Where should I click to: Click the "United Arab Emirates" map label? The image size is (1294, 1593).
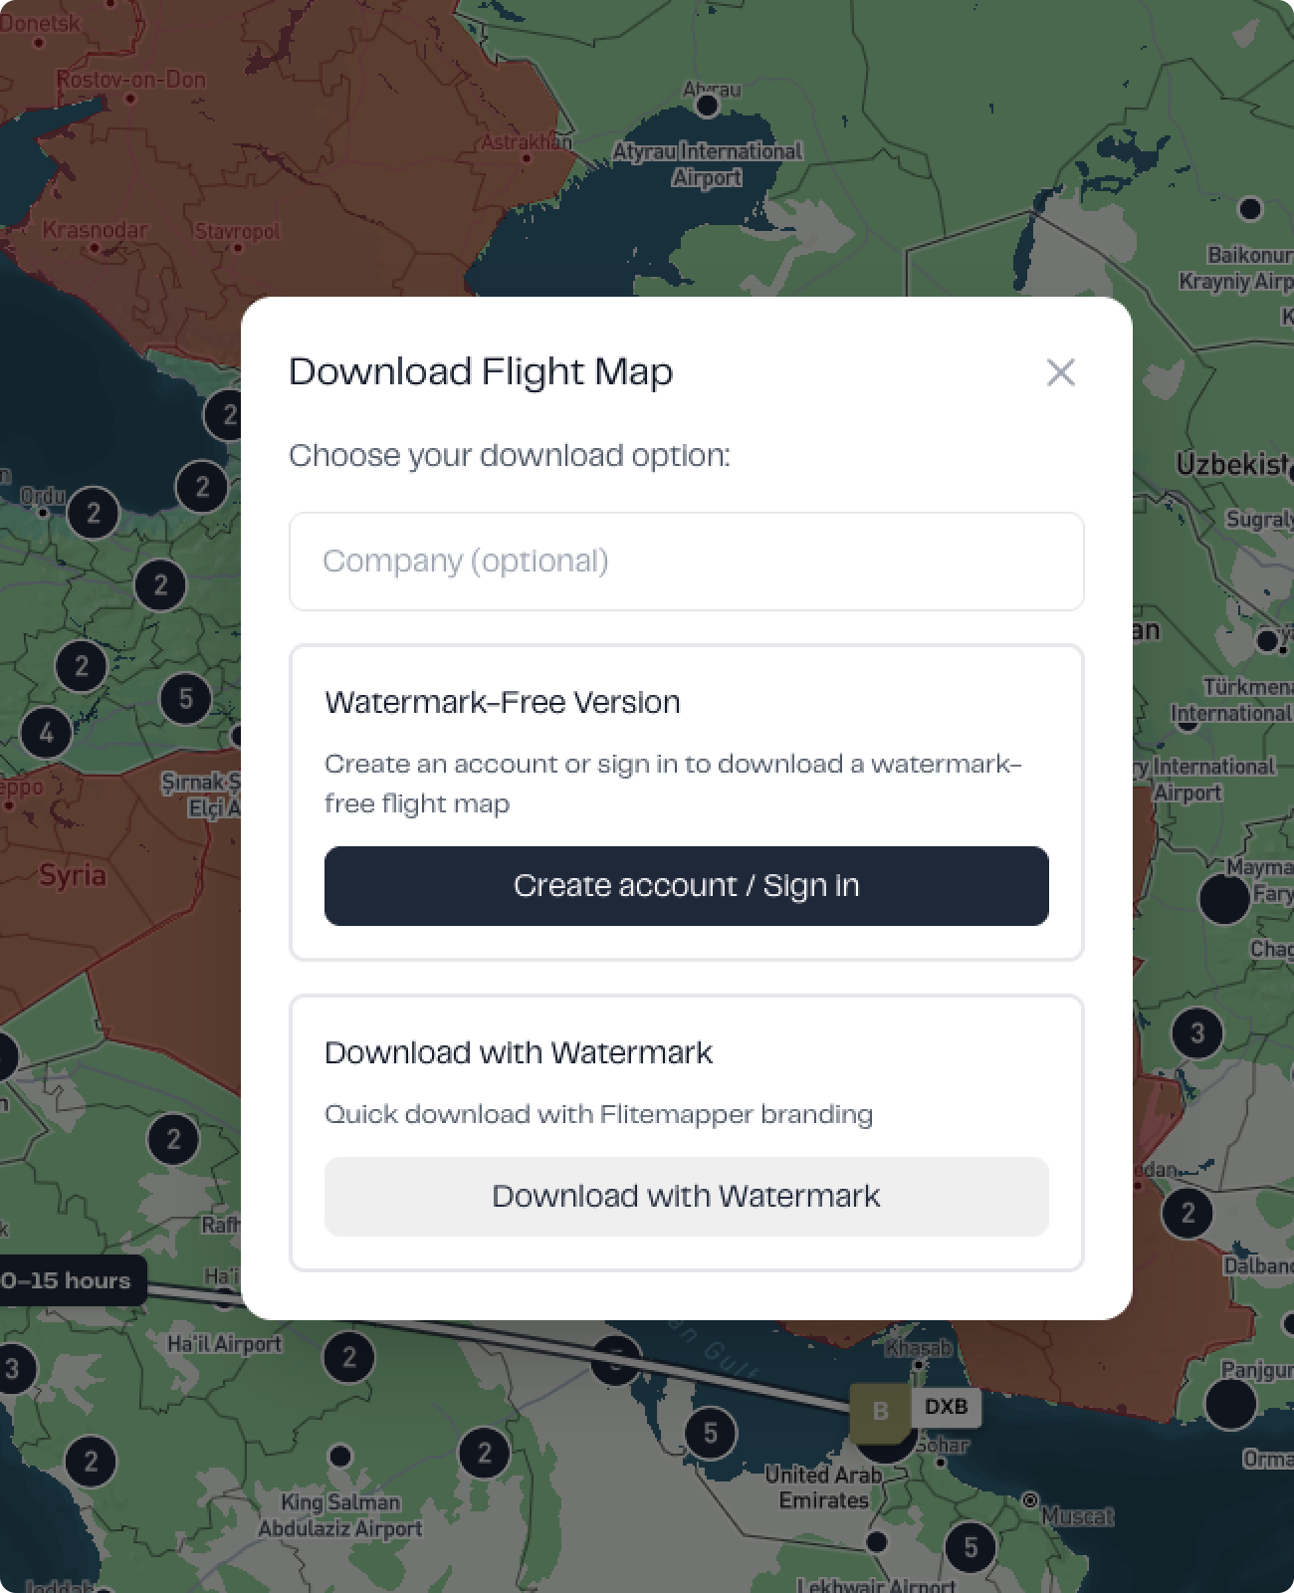click(x=823, y=1487)
